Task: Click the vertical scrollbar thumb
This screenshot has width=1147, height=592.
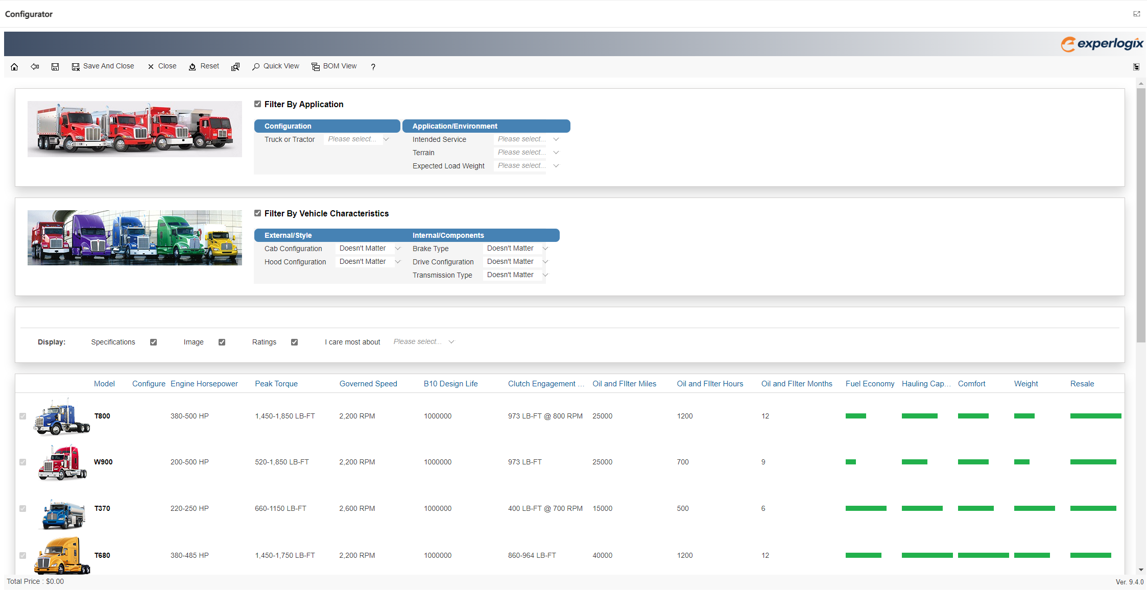Action: [1141, 214]
